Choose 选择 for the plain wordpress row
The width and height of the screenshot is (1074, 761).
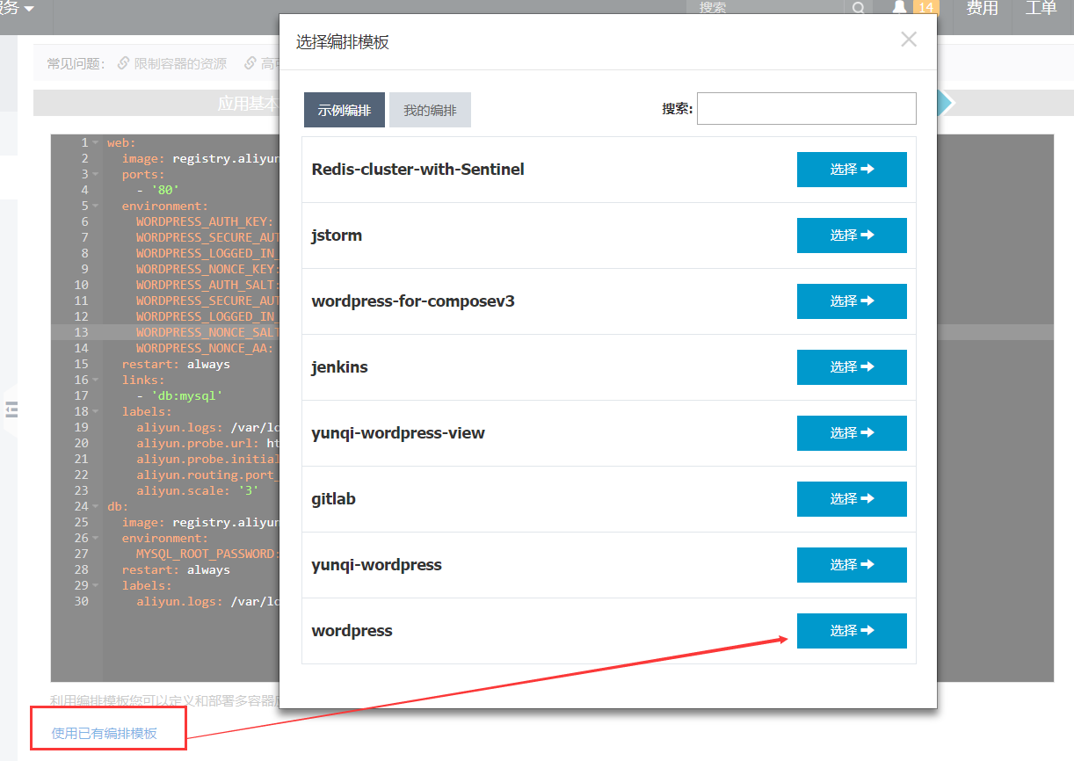[x=852, y=630]
